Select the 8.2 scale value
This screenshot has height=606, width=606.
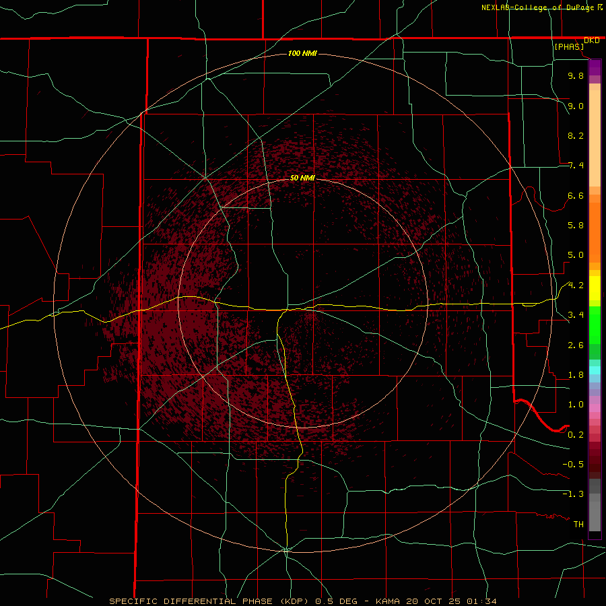click(576, 135)
